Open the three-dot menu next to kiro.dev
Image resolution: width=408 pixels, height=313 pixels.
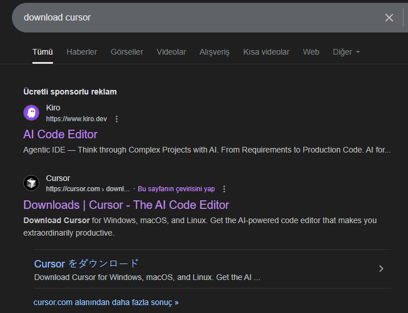[x=117, y=119]
